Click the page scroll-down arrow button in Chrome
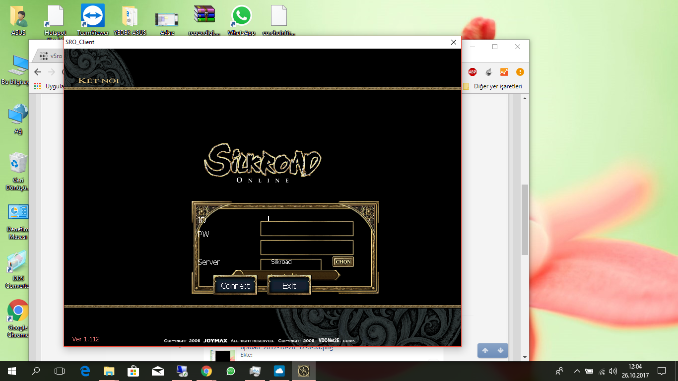Viewport: 678px width, 381px height. click(x=500, y=350)
